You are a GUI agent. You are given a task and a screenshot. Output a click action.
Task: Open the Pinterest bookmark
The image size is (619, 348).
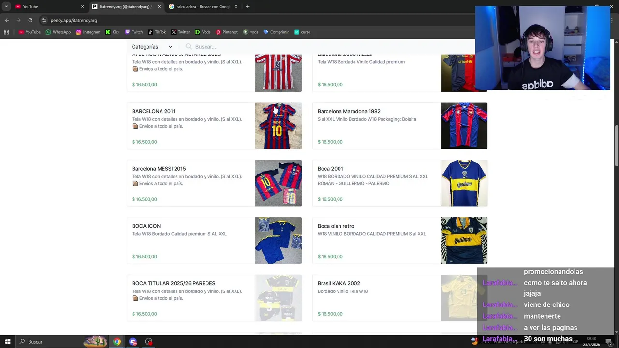pos(227,32)
